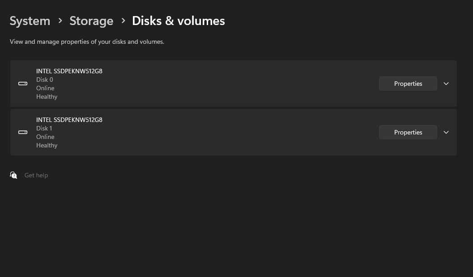
Task: Open Properties for Disk 1
Action: [408, 132]
